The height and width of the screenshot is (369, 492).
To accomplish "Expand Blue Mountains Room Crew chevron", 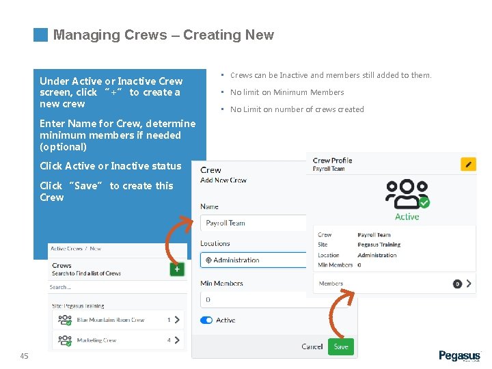I will (x=178, y=319).
